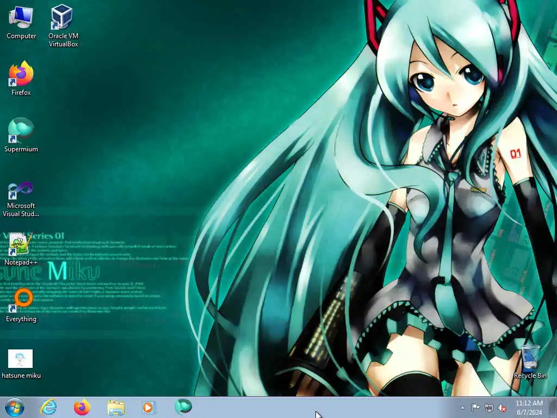
Task: Open the network status tray icon
Action: tap(489, 408)
